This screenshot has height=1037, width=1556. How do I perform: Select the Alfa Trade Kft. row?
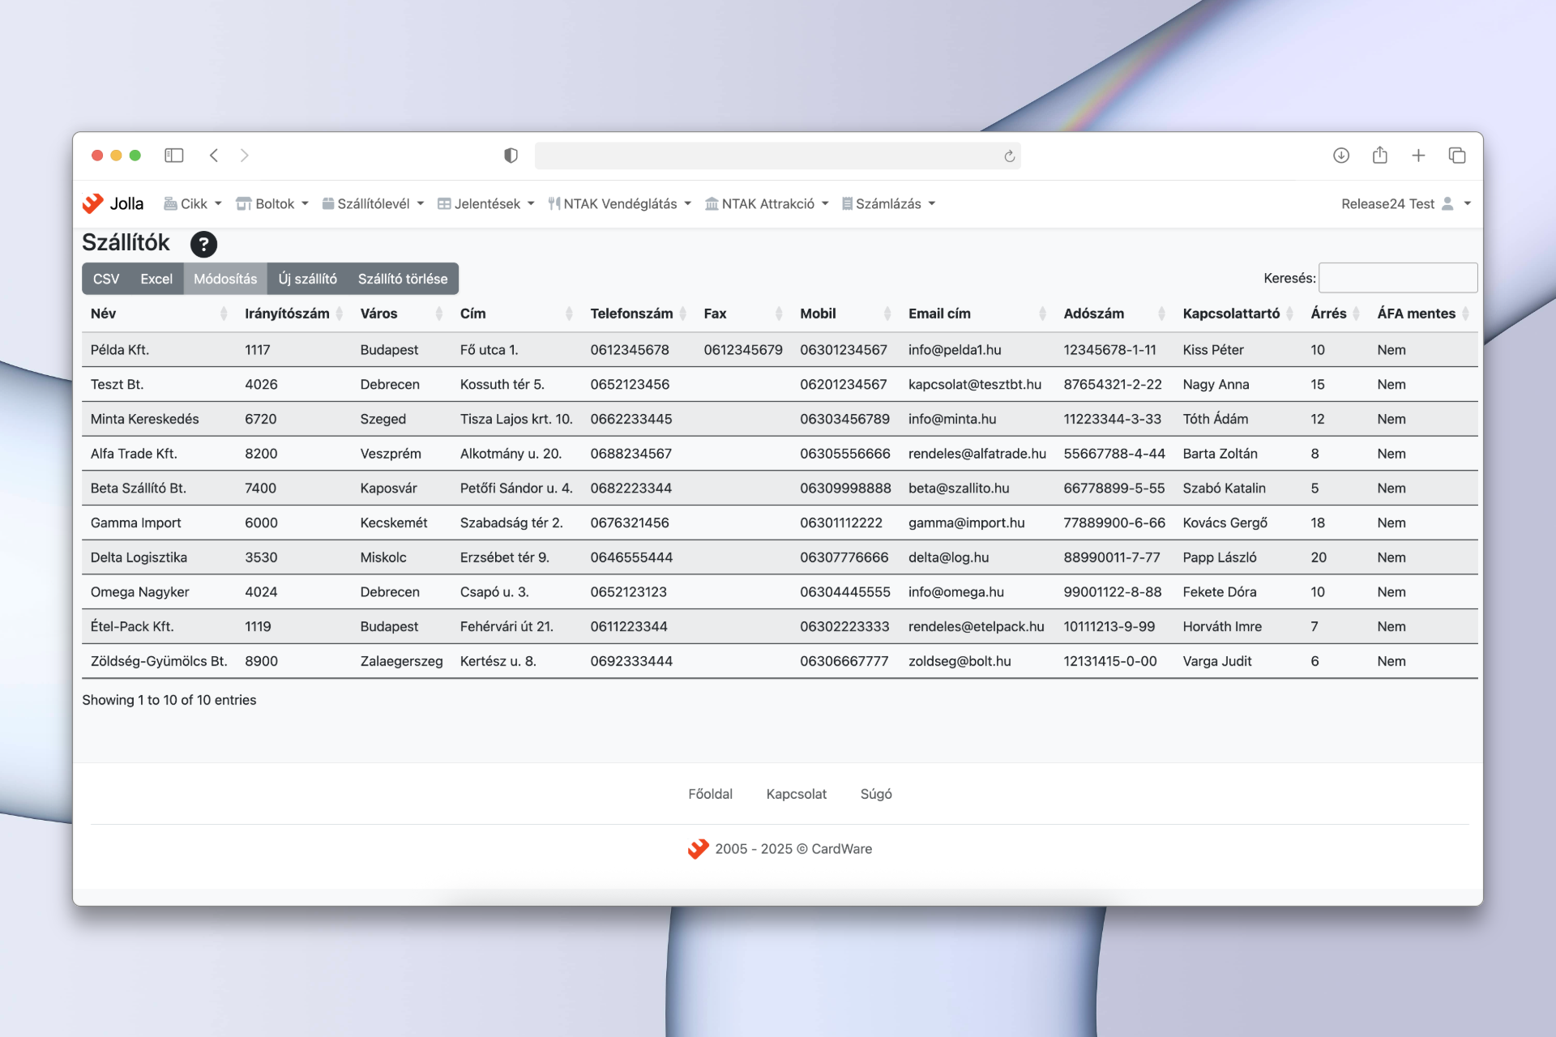point(780,454)
